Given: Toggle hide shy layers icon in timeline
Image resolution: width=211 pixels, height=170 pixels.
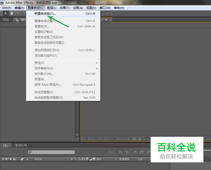Looking at the screenshot, I should tap(135, 152).
